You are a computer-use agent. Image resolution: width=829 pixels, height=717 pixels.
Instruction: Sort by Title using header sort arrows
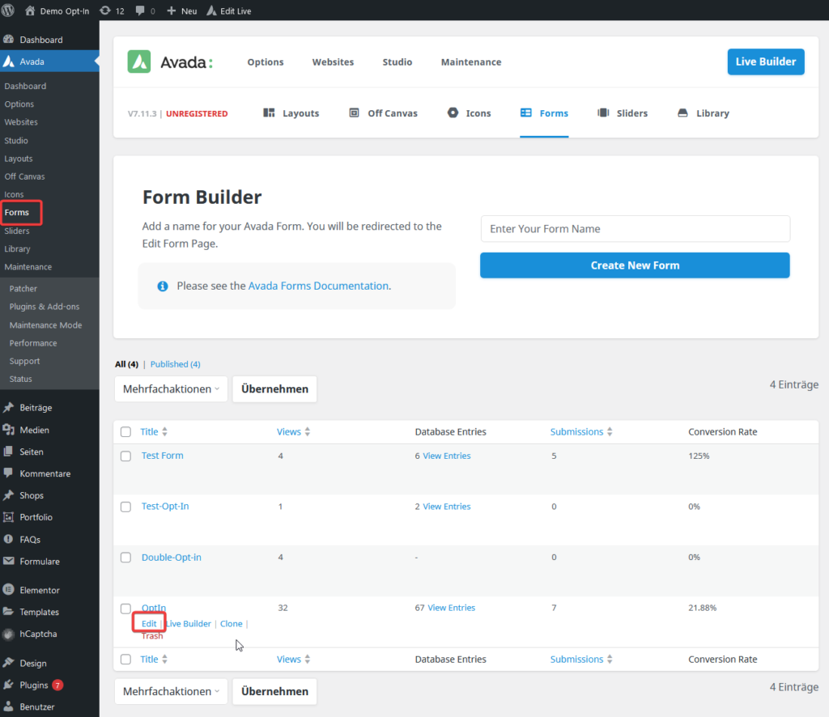[164, 431]
